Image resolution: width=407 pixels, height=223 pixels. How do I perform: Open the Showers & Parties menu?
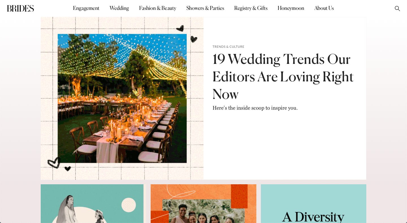click(x=205, y=8)
